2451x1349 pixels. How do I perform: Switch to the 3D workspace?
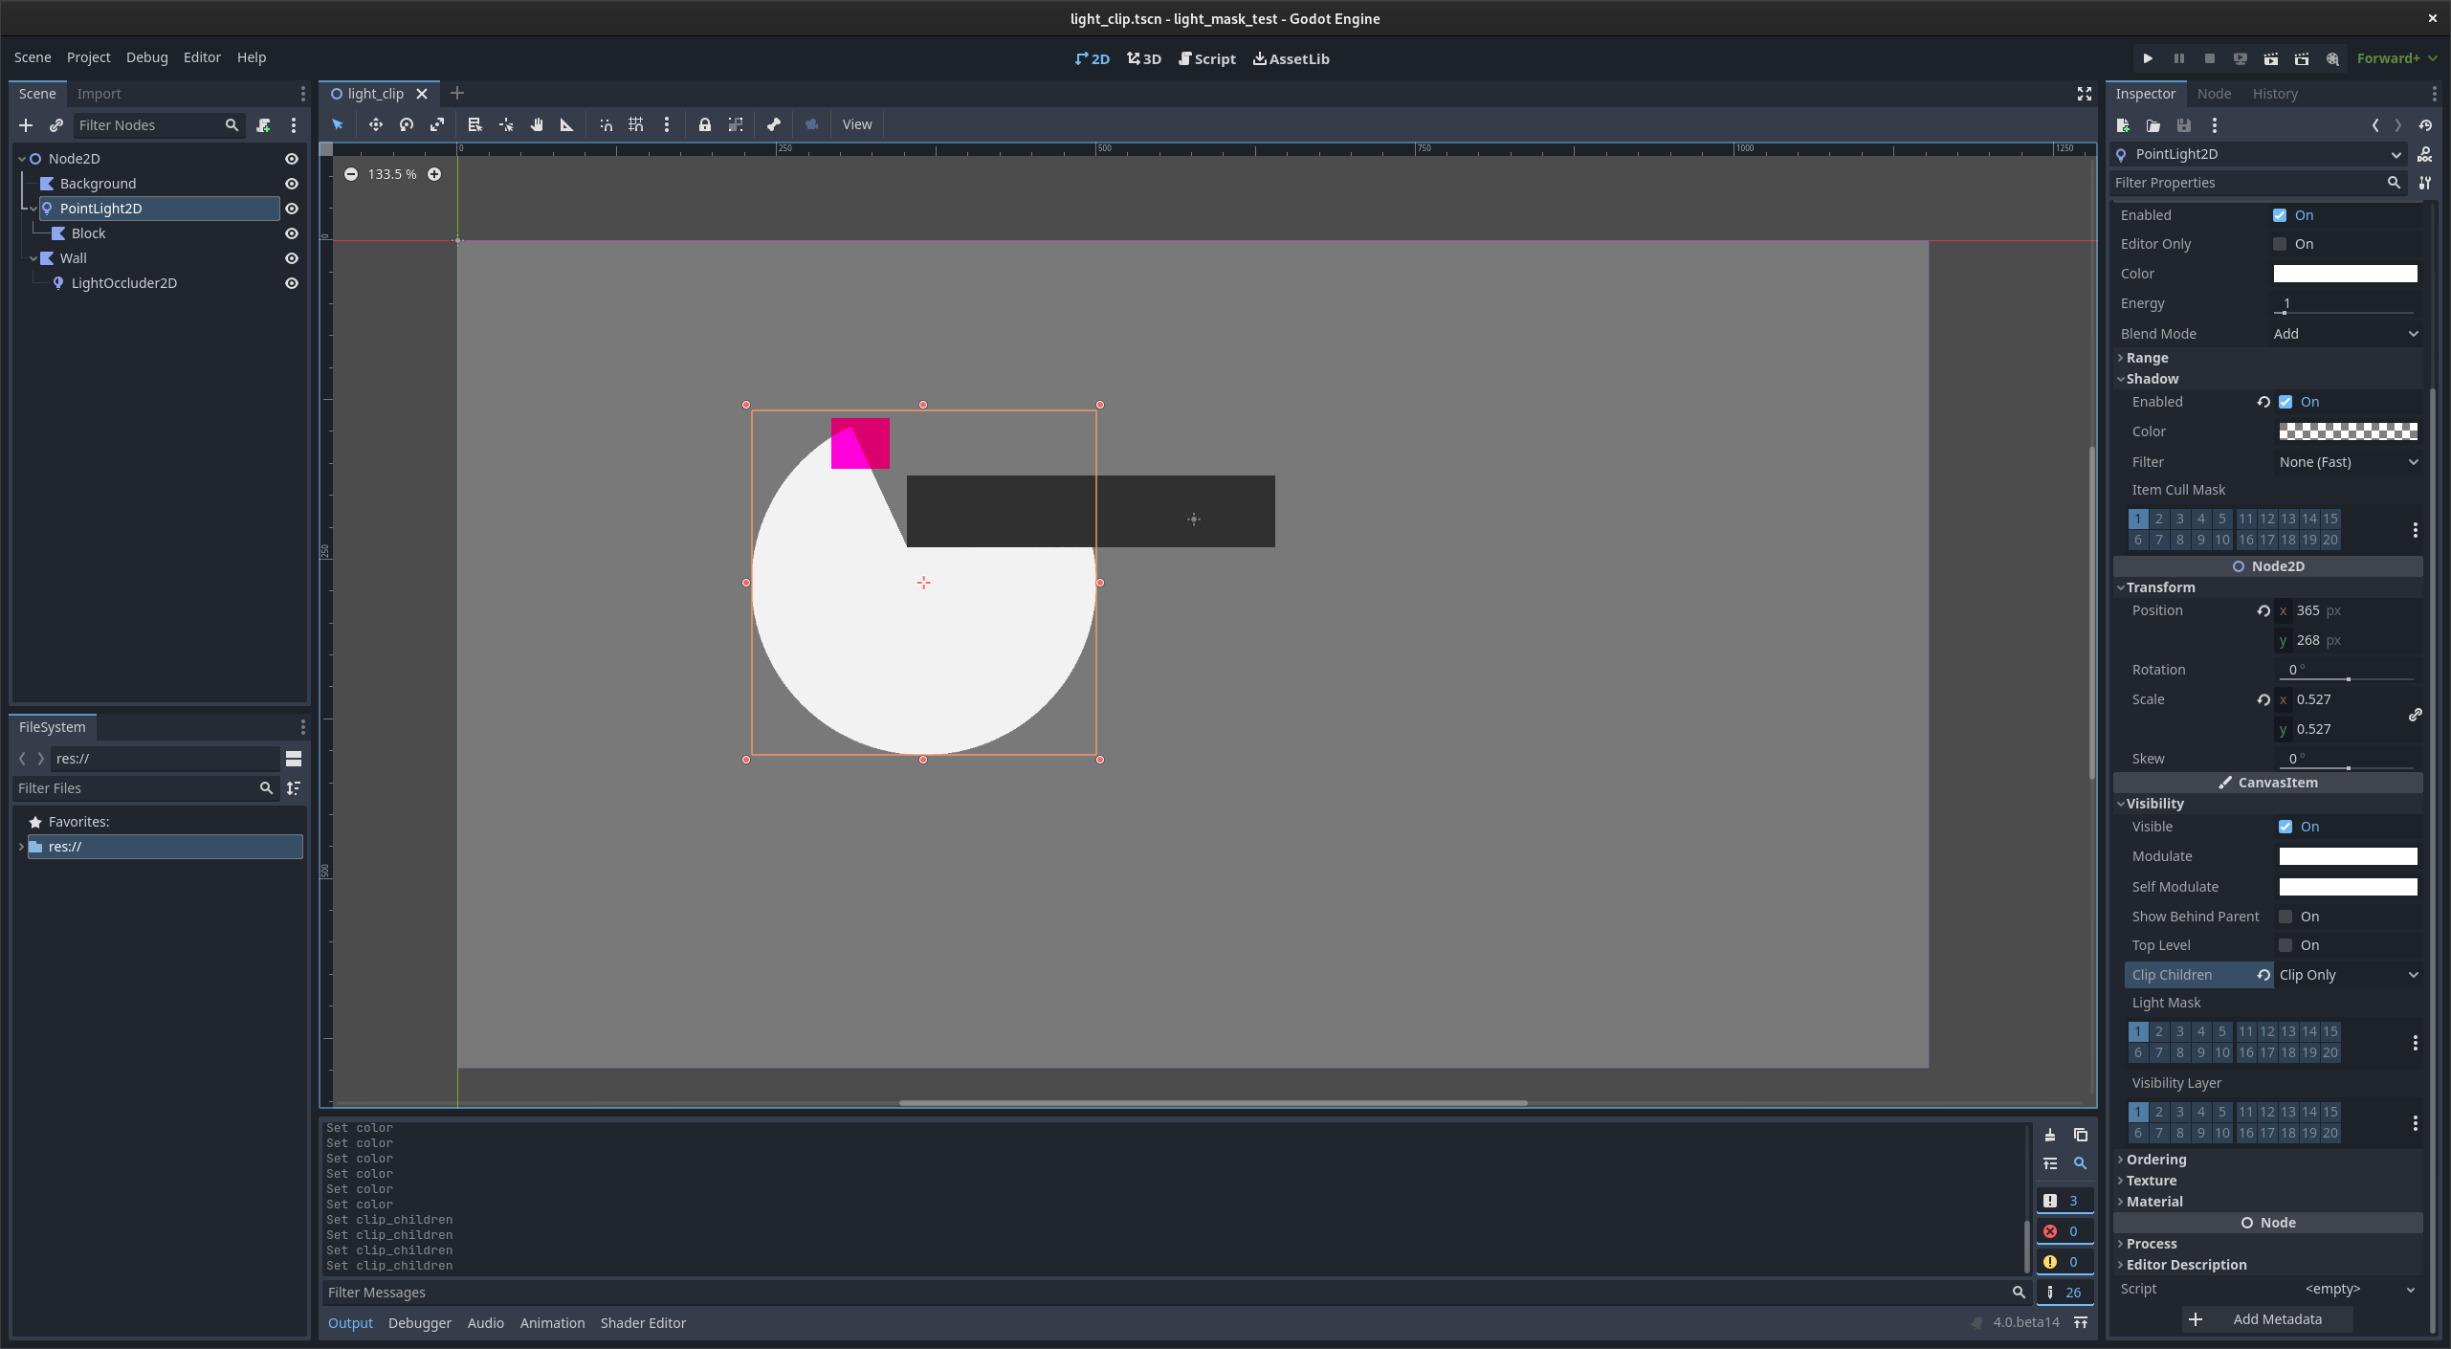[x=1142, y=58]
